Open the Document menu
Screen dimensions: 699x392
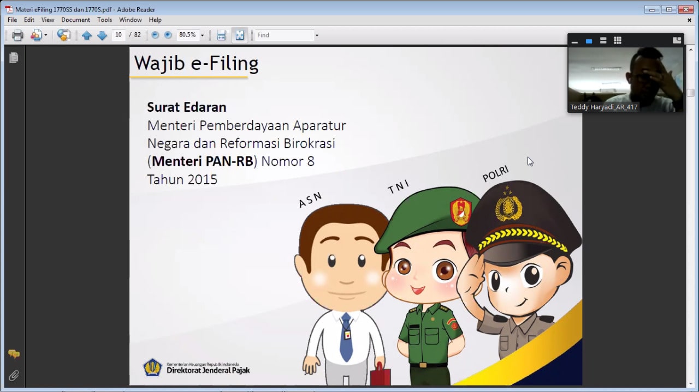point(75,20)
